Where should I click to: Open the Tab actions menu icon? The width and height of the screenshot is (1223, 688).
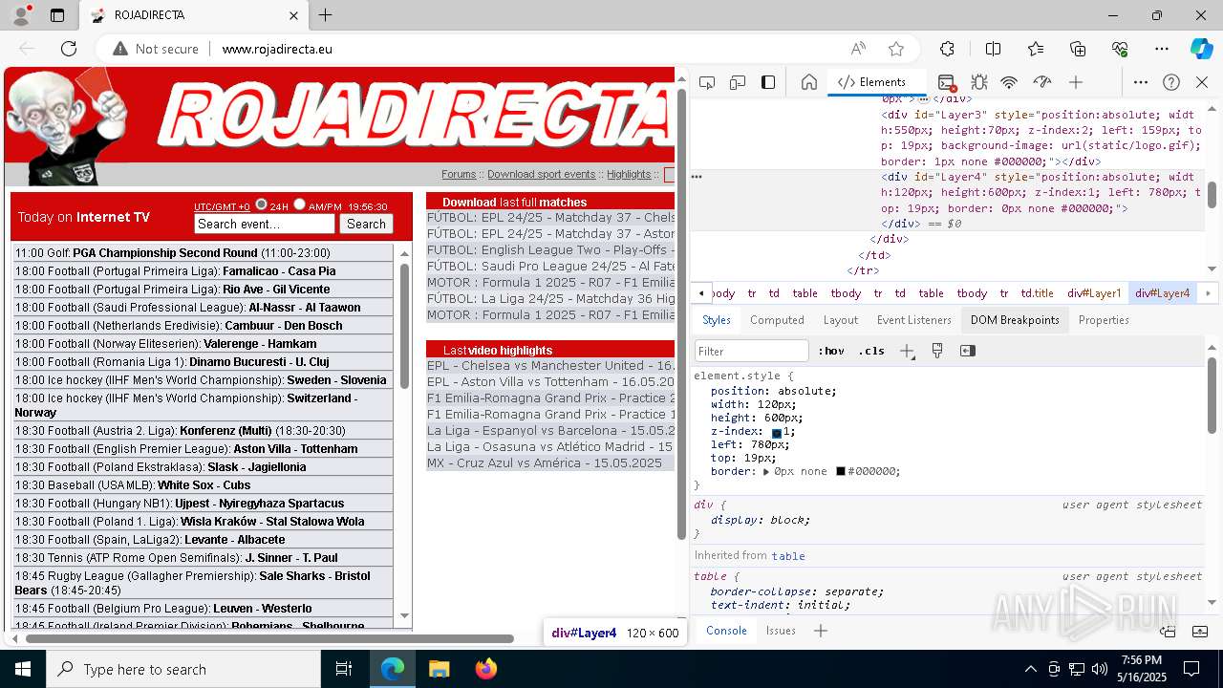coord(57,15)
